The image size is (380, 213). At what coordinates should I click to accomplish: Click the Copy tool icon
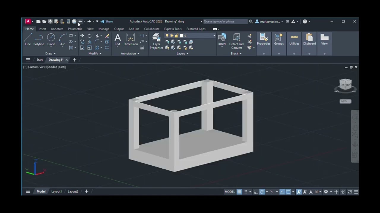82,42
